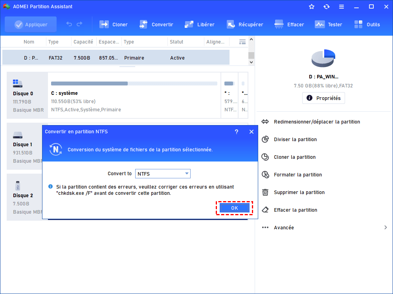Open Propriétés of the D: partition

coord(323,98)
